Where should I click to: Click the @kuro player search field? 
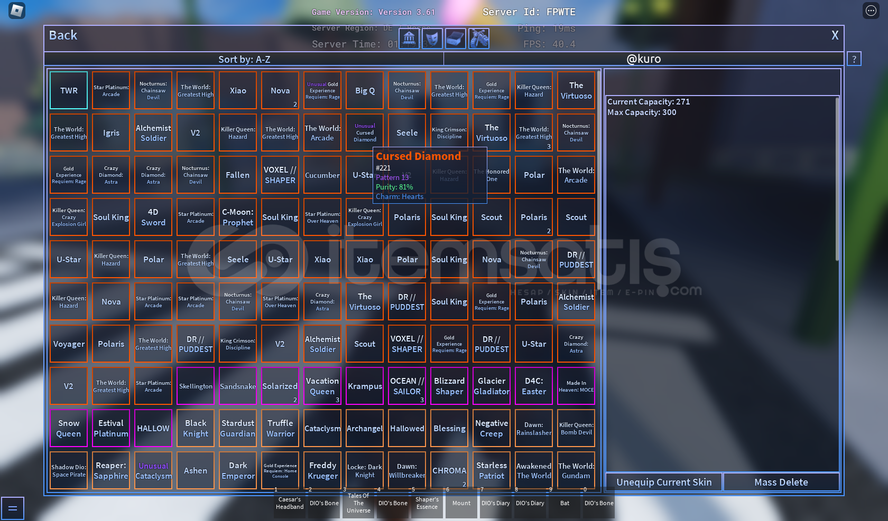click(644, 59)
